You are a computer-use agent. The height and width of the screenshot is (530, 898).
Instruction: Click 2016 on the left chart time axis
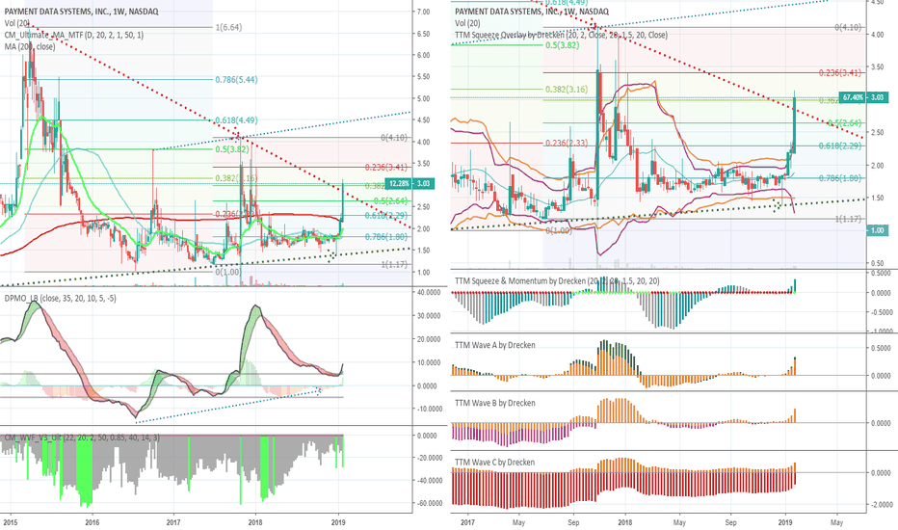[92, 522]
